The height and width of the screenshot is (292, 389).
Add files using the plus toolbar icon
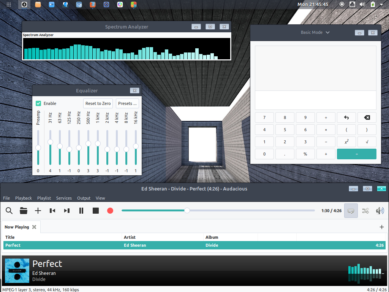click(x=38, y=211)
